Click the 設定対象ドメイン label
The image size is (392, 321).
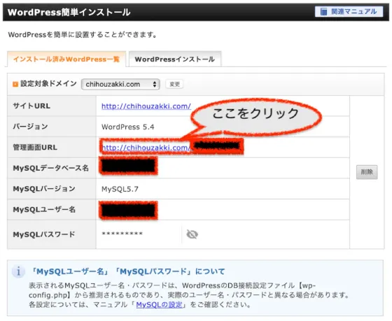[48, 83]
